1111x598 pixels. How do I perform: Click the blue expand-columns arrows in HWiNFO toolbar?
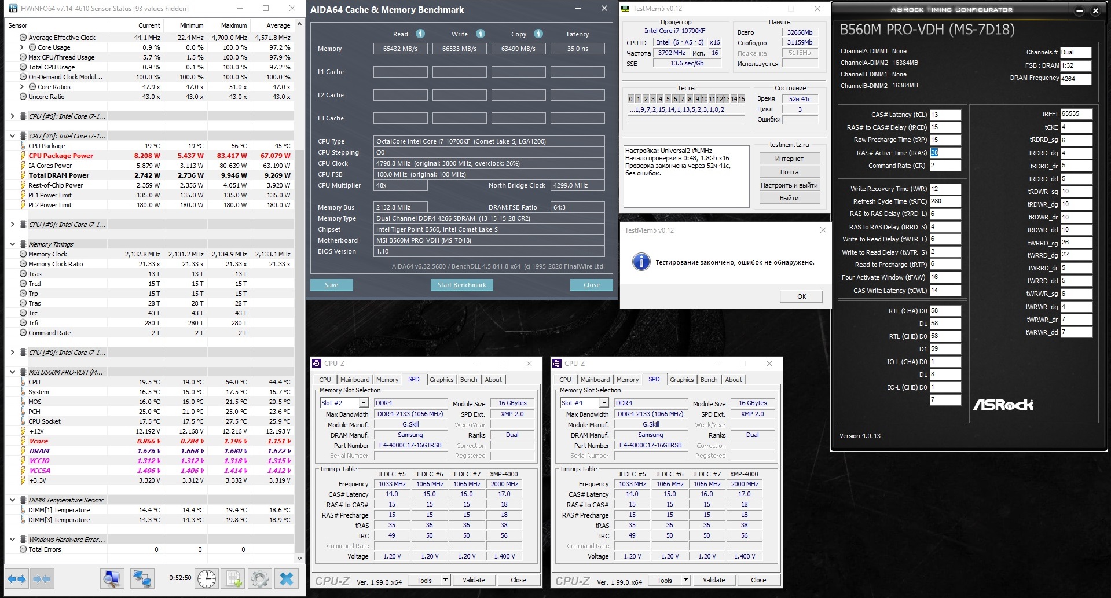coord(17,578)
